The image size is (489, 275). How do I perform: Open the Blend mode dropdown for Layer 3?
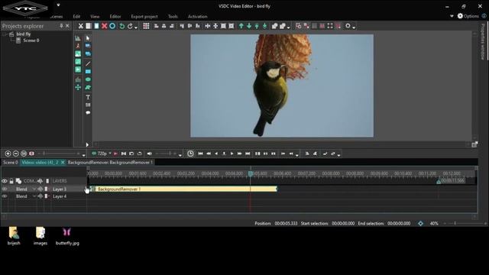pyautogui.click(x=34, y=189)
